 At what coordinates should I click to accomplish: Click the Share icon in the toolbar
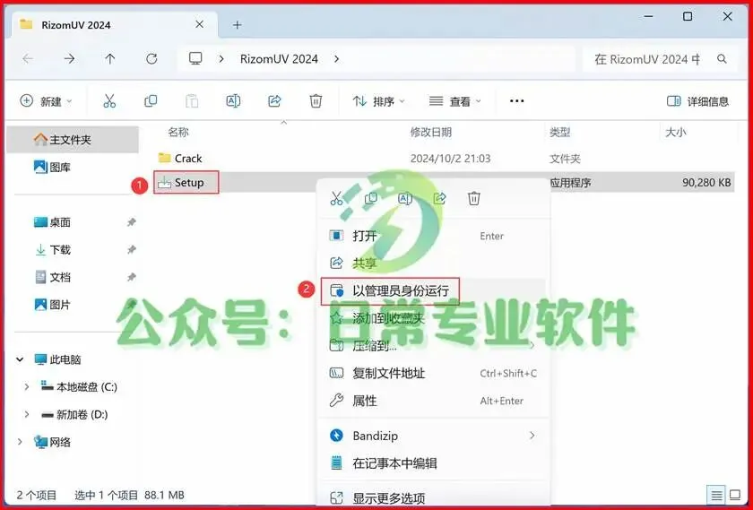click(274, 101)
